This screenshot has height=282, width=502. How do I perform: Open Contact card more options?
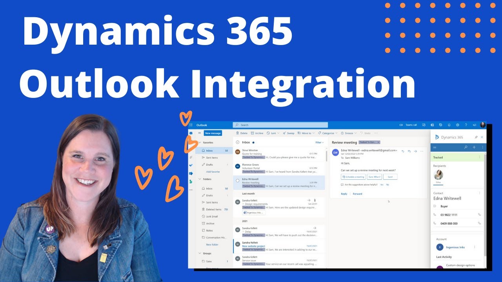tap(479, 193)
